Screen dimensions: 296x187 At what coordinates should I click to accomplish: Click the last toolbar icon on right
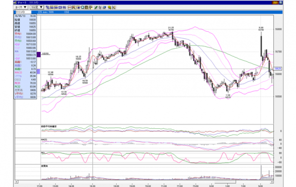point(114,8)
